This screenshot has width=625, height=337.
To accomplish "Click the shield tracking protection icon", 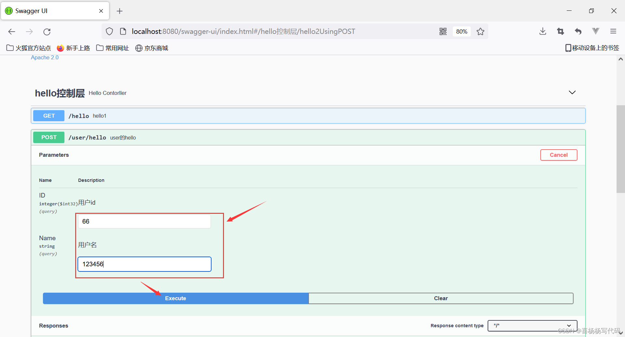I will pyautogui.click(x=109, y=31).
